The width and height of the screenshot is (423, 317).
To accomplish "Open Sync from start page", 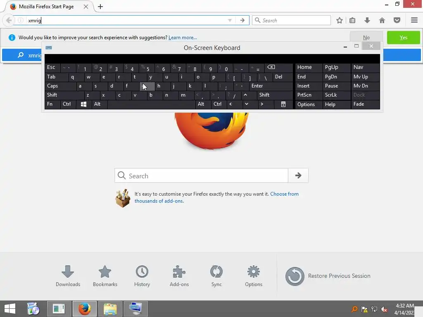I will point(216,276).
